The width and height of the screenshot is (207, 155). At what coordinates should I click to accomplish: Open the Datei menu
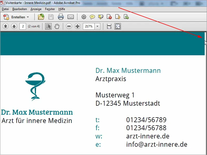tap(5, 9)
